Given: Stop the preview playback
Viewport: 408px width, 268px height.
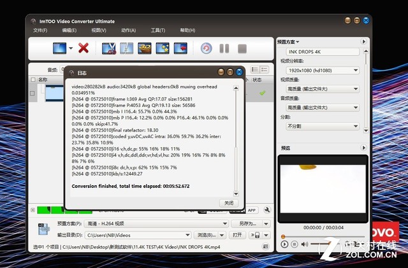Looking at the screenshot, I should [x=295, y=244].
